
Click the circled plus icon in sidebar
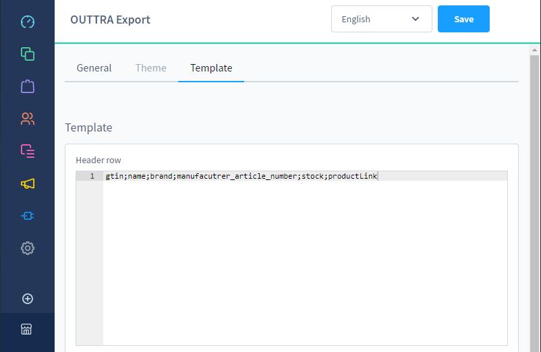coord(28,299)
